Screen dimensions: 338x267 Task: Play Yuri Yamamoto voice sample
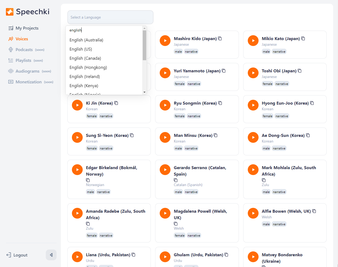[165, 73]
